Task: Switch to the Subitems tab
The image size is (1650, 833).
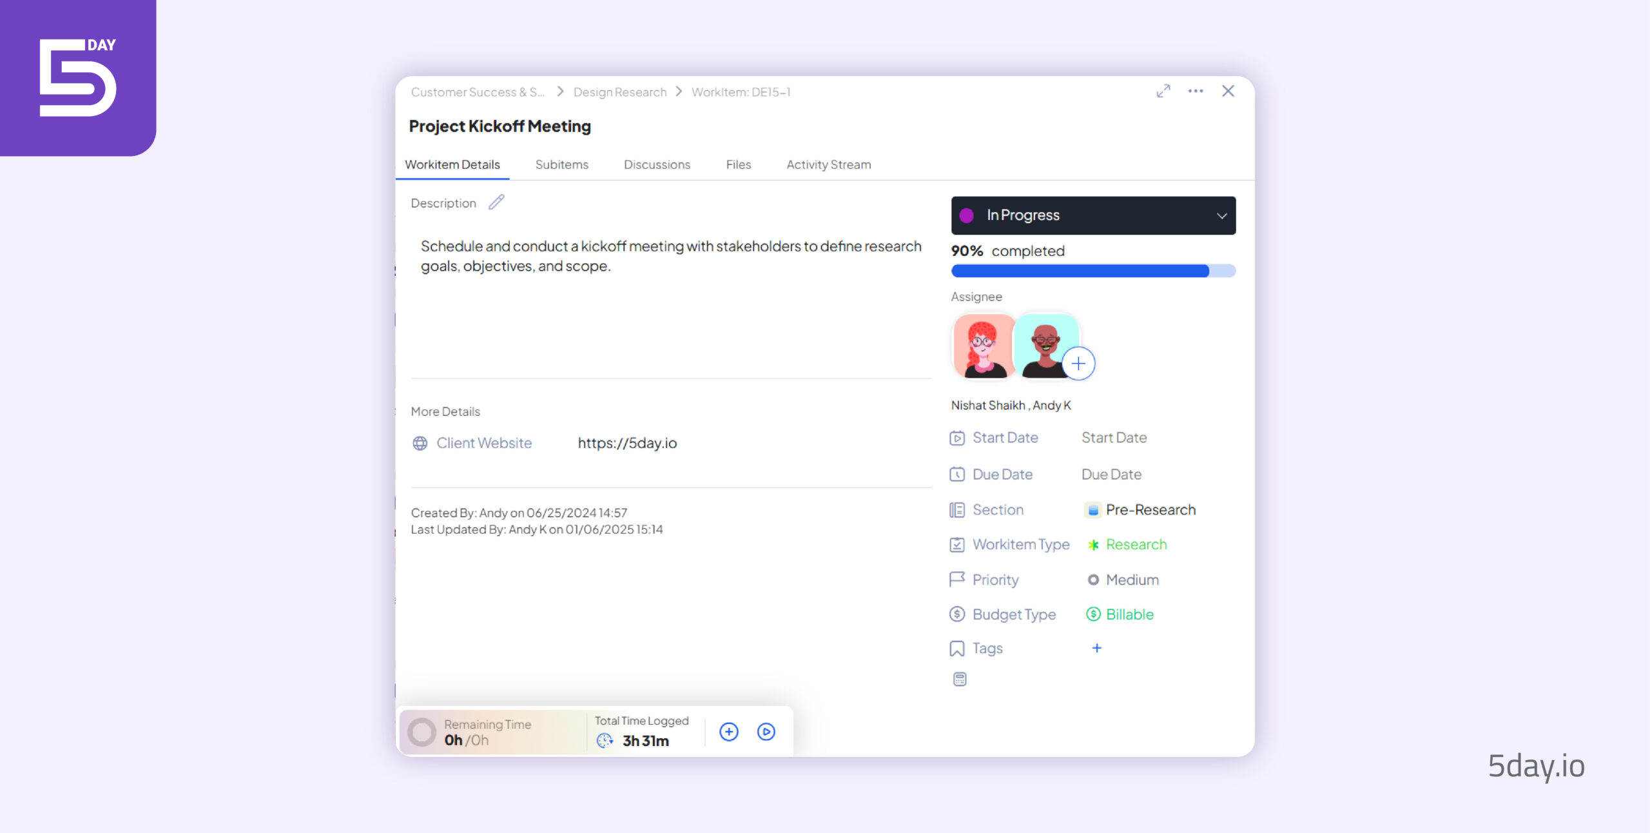Action: tap(561, 164)
